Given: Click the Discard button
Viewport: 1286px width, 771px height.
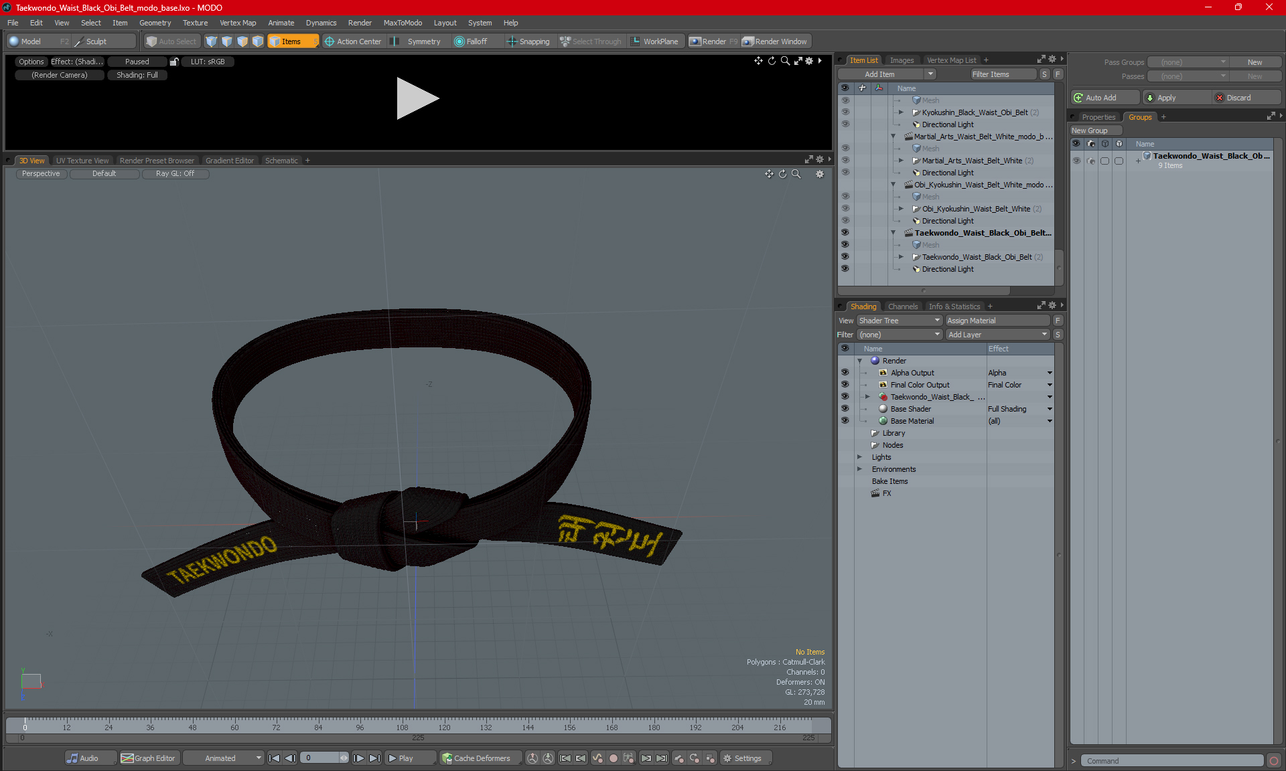Looking at the screenshot, I should (x=1246, y=98).
